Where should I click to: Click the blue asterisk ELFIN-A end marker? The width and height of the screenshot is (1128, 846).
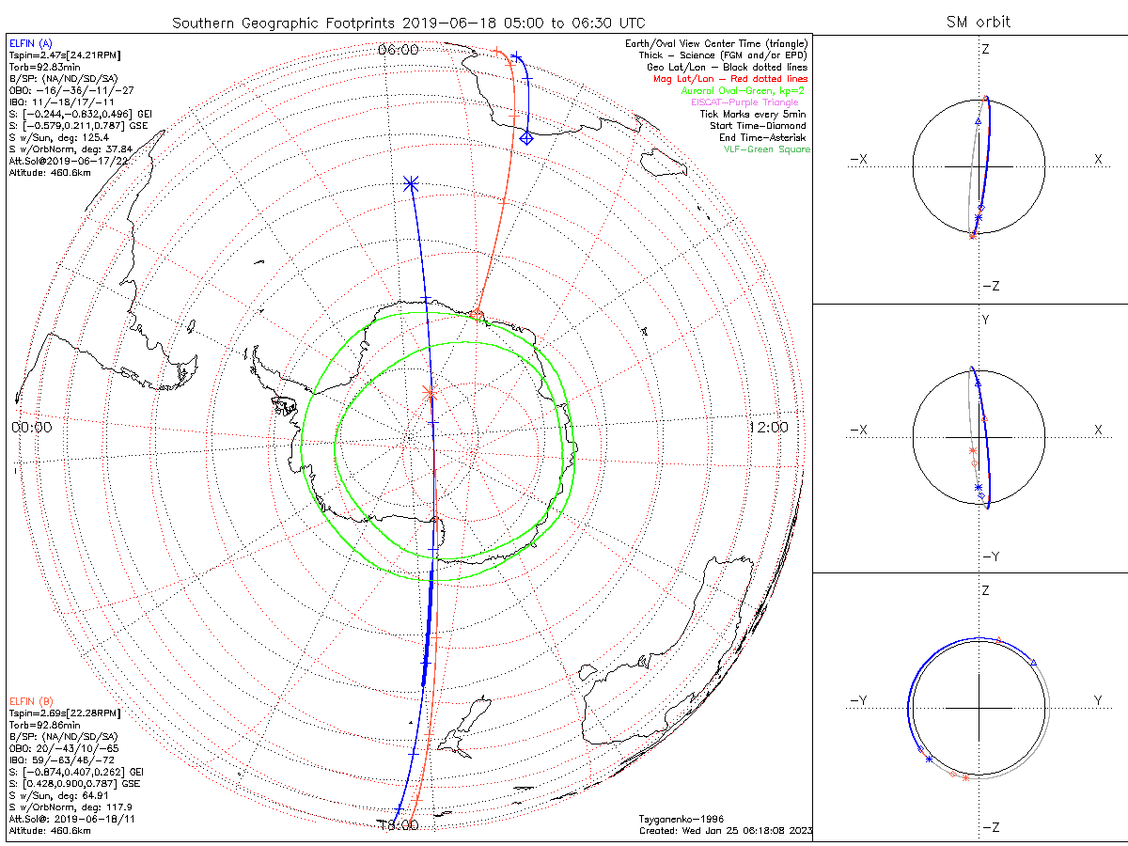point(410,184)
